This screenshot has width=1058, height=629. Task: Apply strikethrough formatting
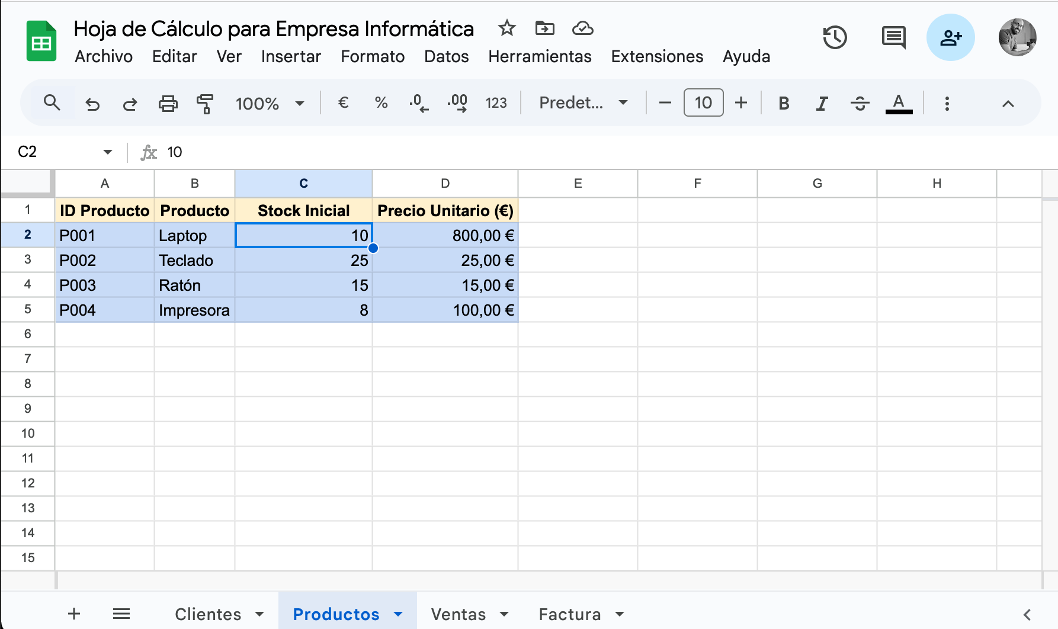point(860,102)
